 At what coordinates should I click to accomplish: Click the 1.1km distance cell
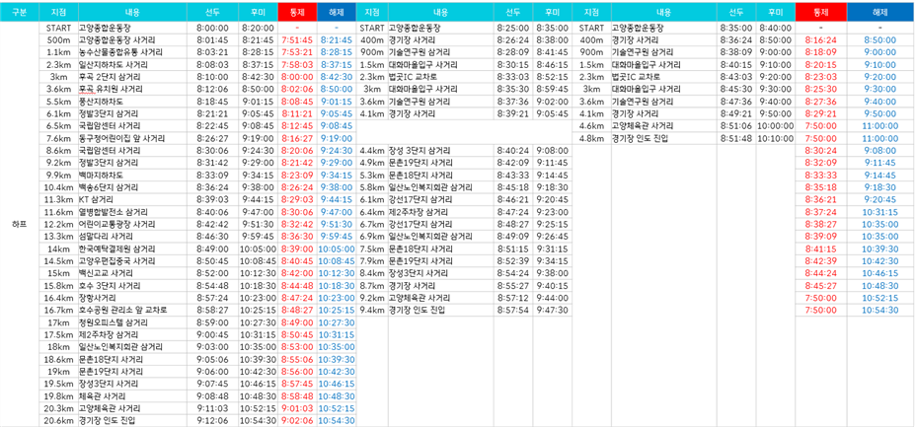(58, 52)
